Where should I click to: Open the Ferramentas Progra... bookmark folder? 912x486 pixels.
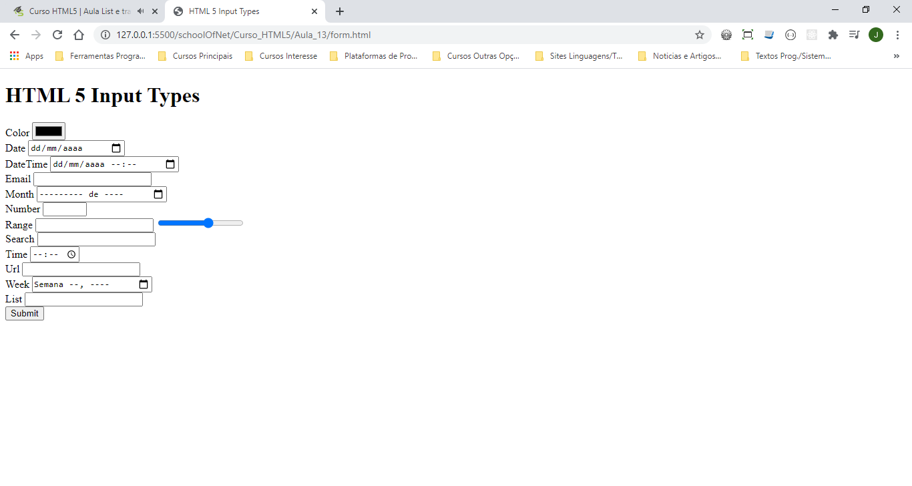[x=101, y=56]
